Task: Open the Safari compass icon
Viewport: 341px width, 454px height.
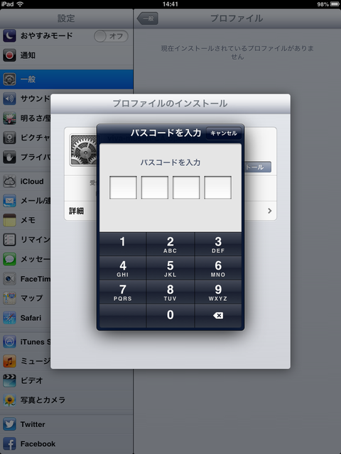Action: coord(9,318)
